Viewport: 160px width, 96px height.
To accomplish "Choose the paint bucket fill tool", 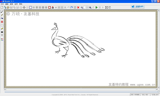I will coord(2,18).
